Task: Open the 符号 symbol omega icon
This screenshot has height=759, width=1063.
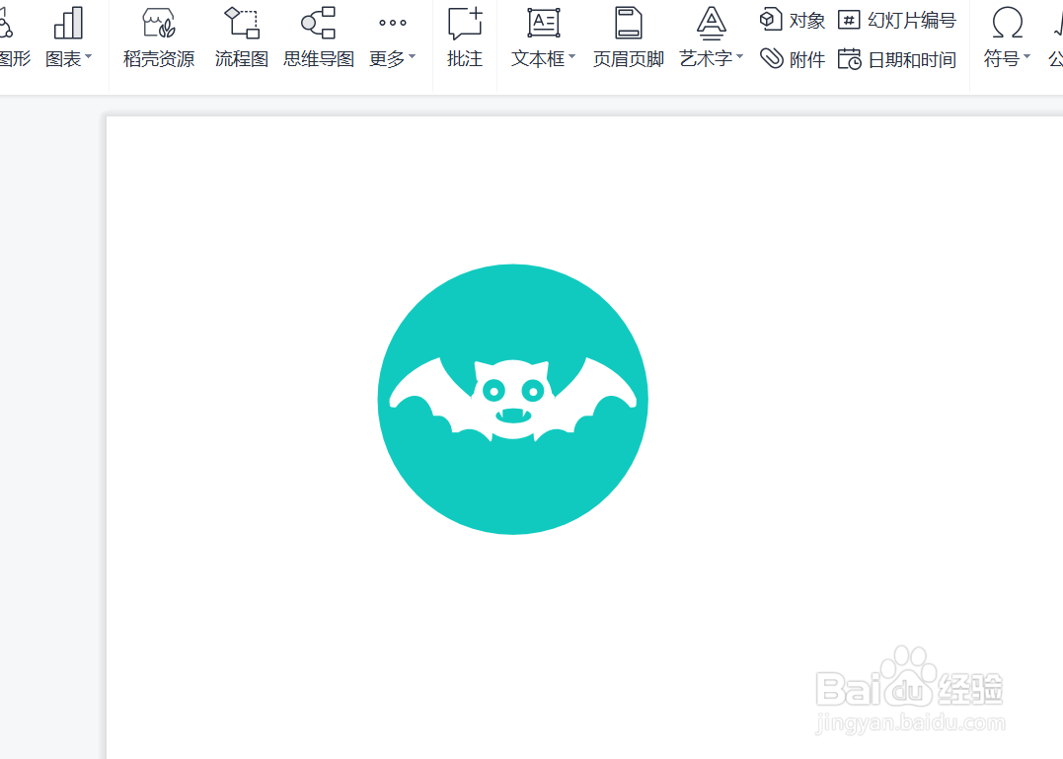Action: point(1008,23)
